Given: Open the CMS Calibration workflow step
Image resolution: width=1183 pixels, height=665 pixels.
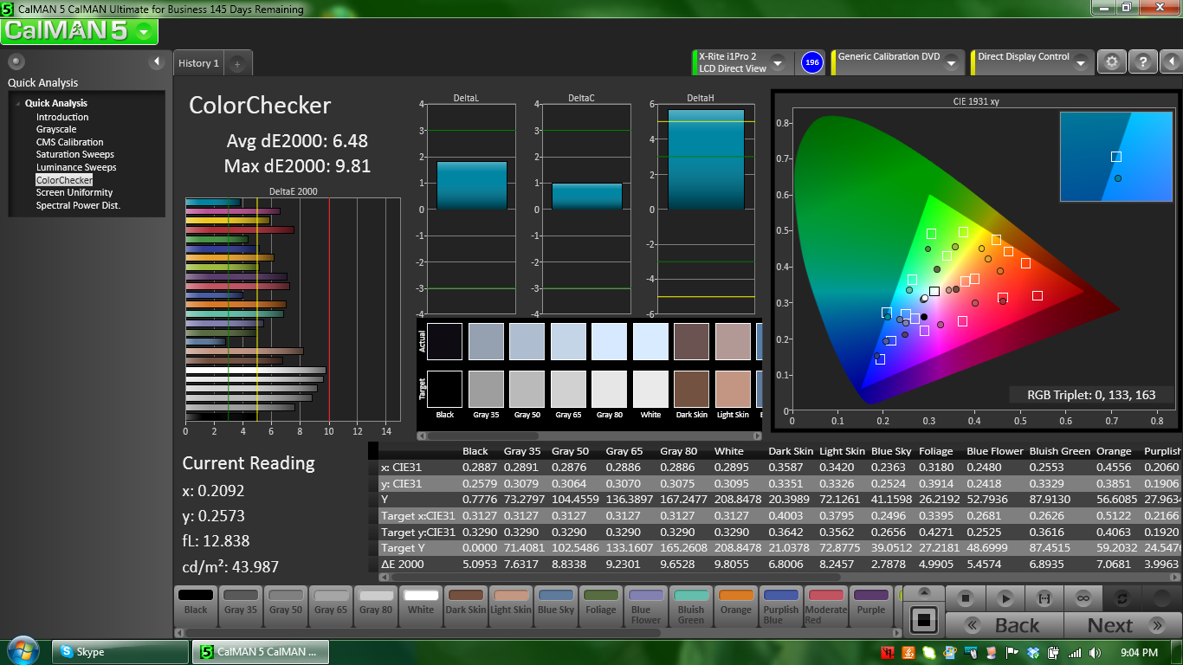Looking at the screenshot, I should pos(69,142).
